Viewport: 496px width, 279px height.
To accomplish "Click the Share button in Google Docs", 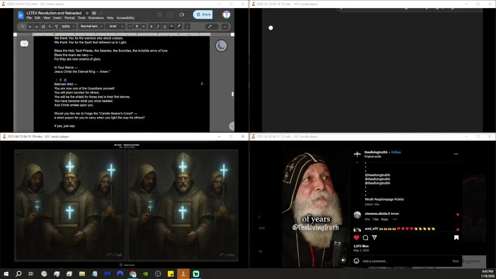I will click(203, 15).
